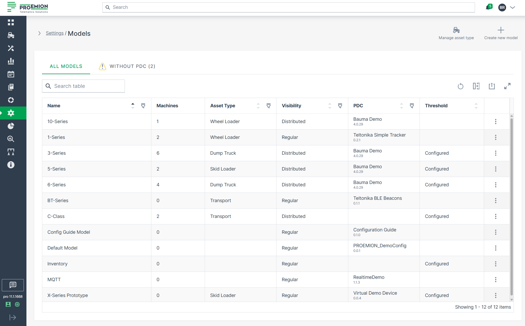Toggle Name column filter
525x326 pixels.
pyautogui.click(x=143, y=106)
